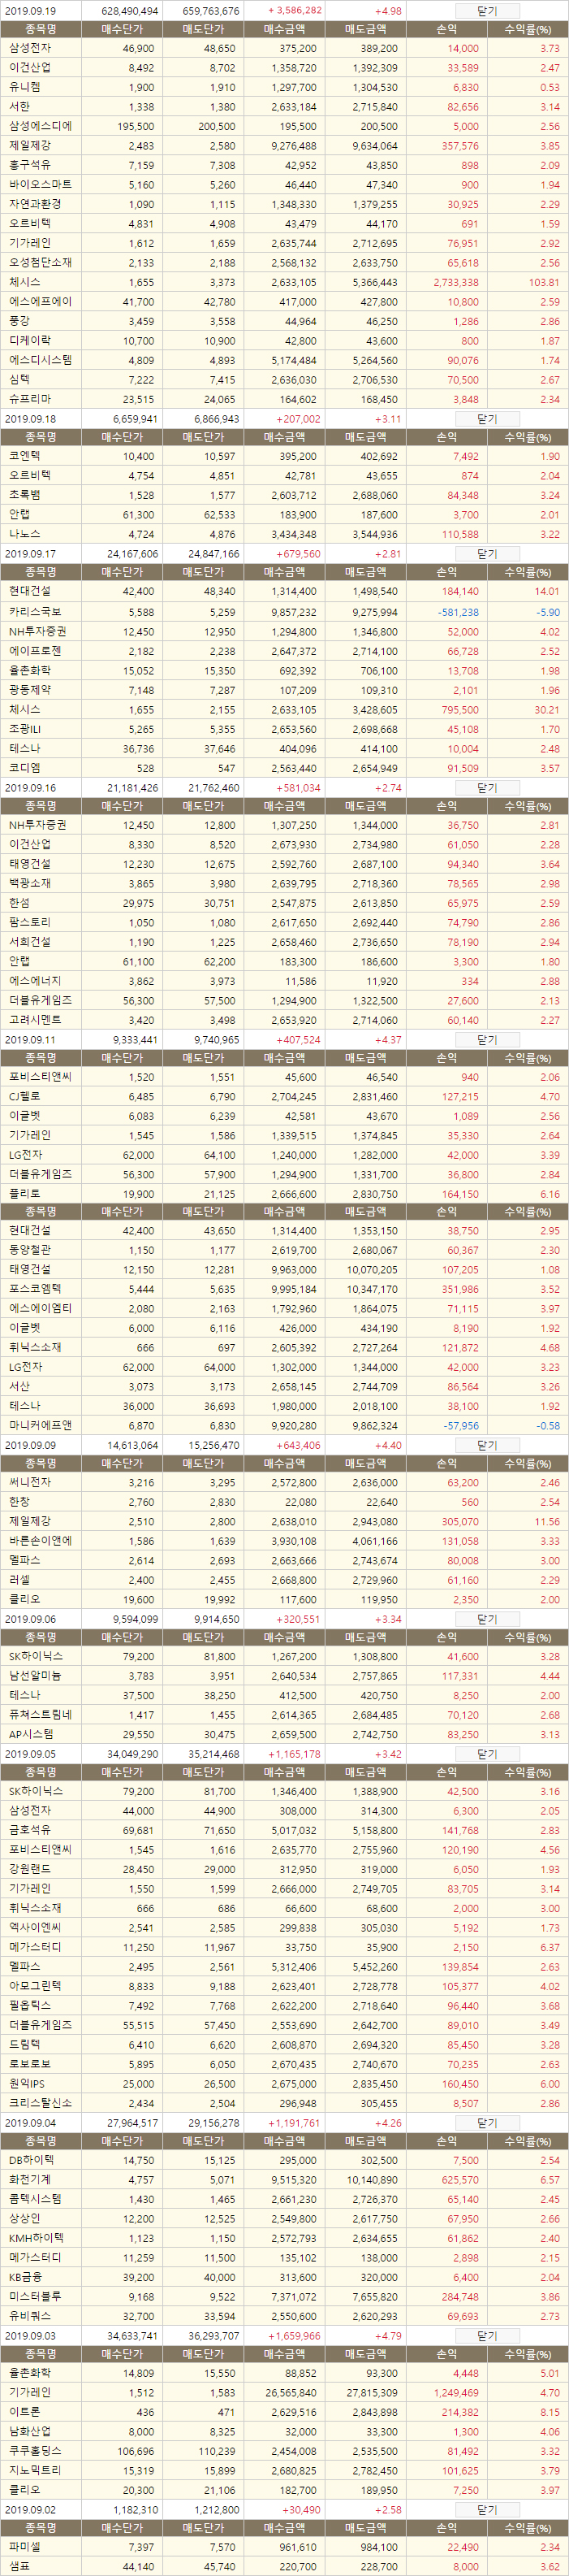The image size is (569, 2576).
Task: Select the 써니전자 stock name
Action: (30, 1483)
